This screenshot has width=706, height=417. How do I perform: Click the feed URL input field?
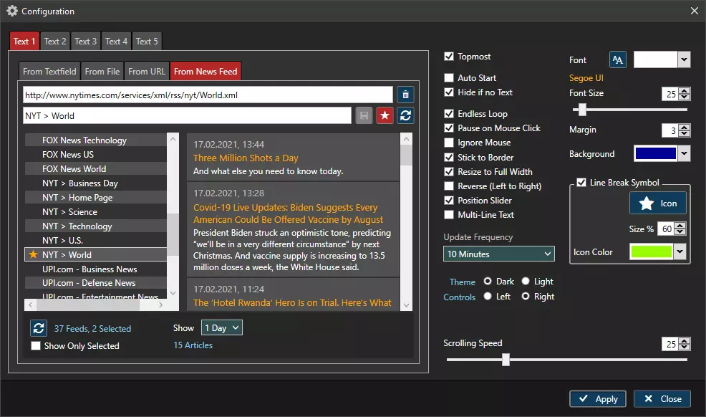(x=208, y=95)
